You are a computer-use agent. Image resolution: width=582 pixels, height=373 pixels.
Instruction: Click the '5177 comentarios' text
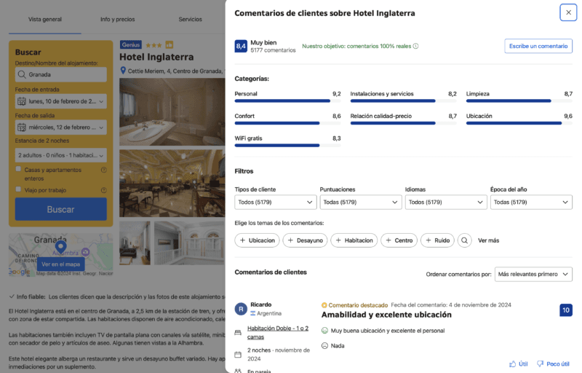coord(273,50)
